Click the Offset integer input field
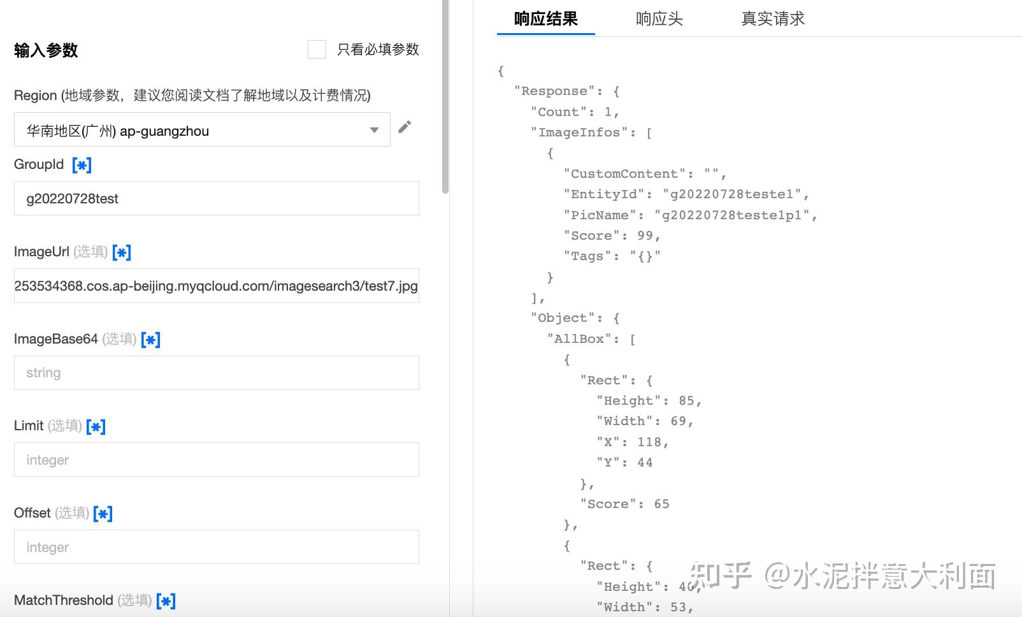 pyautogui.click(x=217, y=547)
